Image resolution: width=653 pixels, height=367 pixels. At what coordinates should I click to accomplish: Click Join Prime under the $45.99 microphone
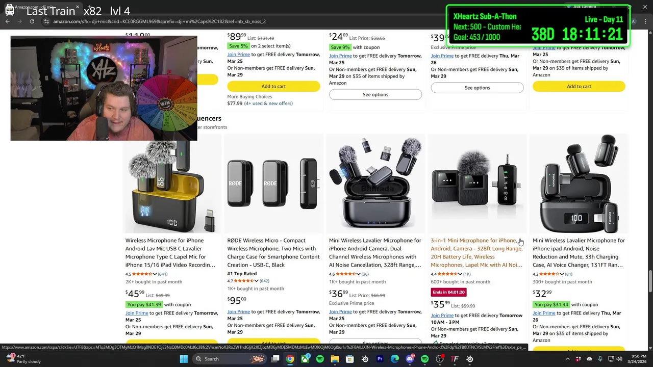(137, 313)
